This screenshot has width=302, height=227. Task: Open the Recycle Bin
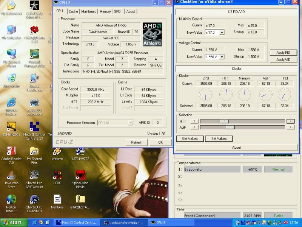click(11, 81)
